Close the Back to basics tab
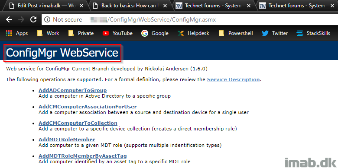 click(165, 6)
